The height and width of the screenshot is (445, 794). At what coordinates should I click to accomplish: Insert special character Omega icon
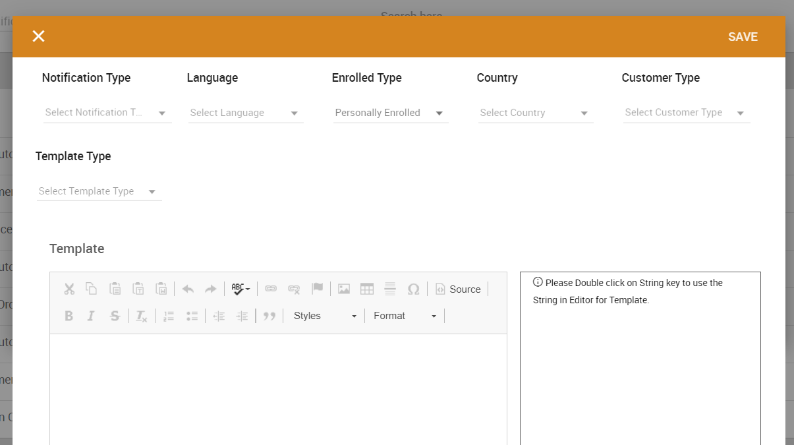pos(413,289)
